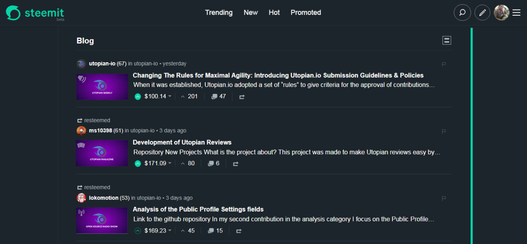Switch to the Trending tab
The width and height of the screenshot is (527, 244).
[219, 13]
